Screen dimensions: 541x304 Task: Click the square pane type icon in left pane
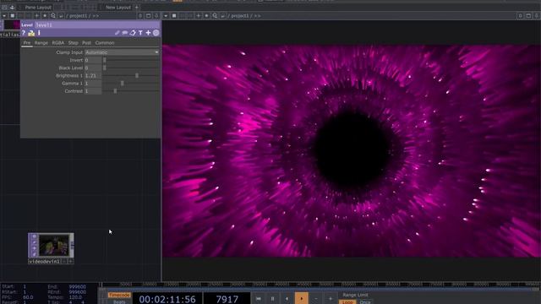coord(13,15)
